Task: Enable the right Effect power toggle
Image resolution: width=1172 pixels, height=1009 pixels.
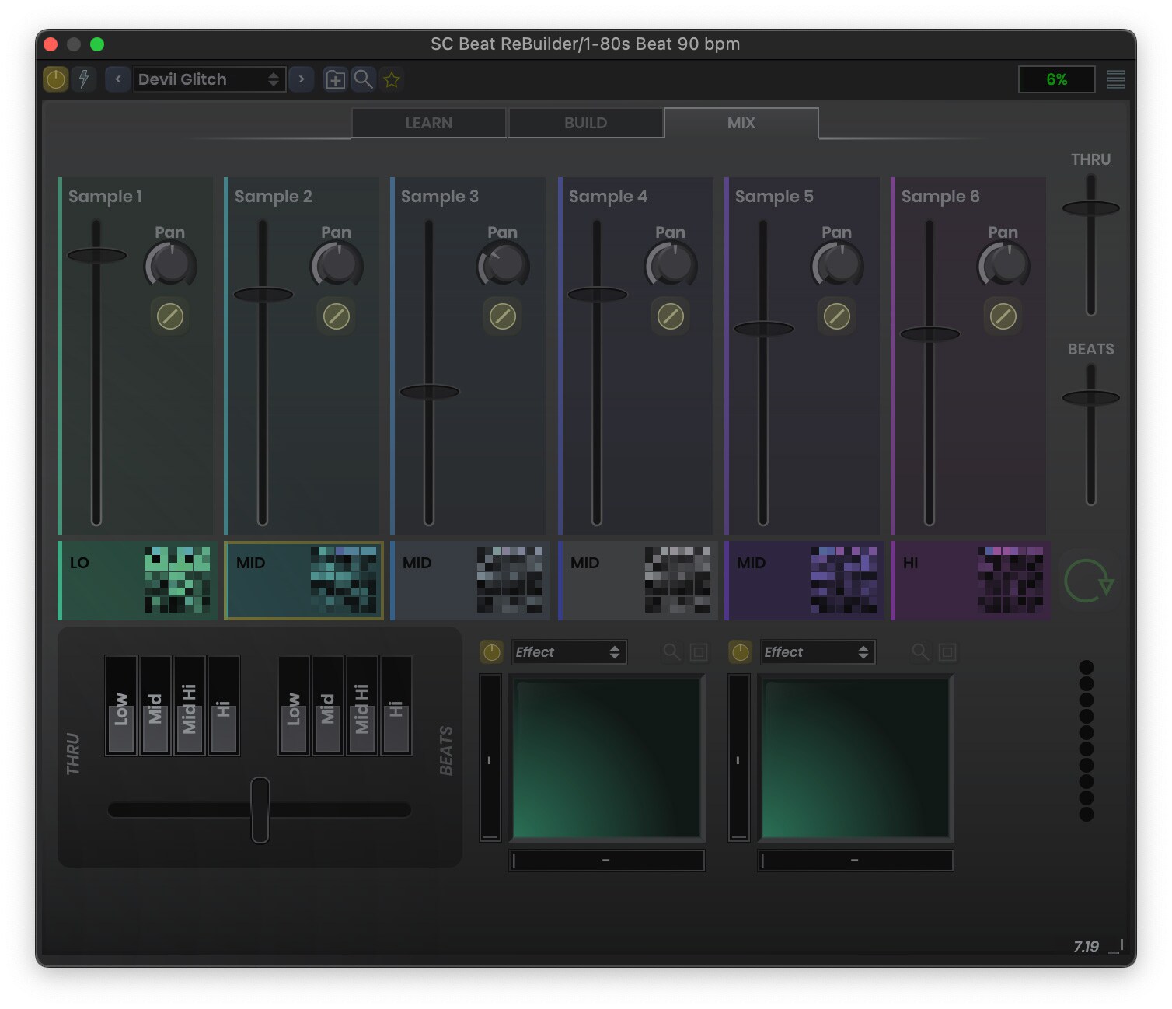Action: (739, 652)
